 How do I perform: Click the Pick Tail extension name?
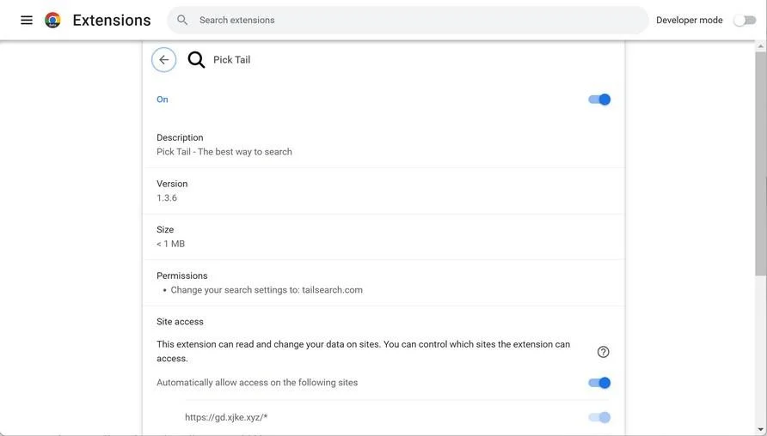(232, 60)
